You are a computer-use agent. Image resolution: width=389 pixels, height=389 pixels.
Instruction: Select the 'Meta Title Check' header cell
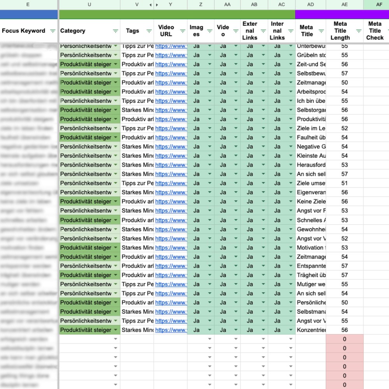click(376, 31)
